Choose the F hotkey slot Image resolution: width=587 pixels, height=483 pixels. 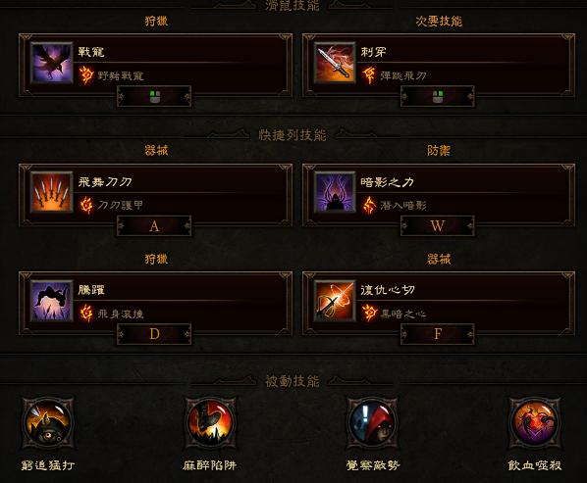[437, 334]
